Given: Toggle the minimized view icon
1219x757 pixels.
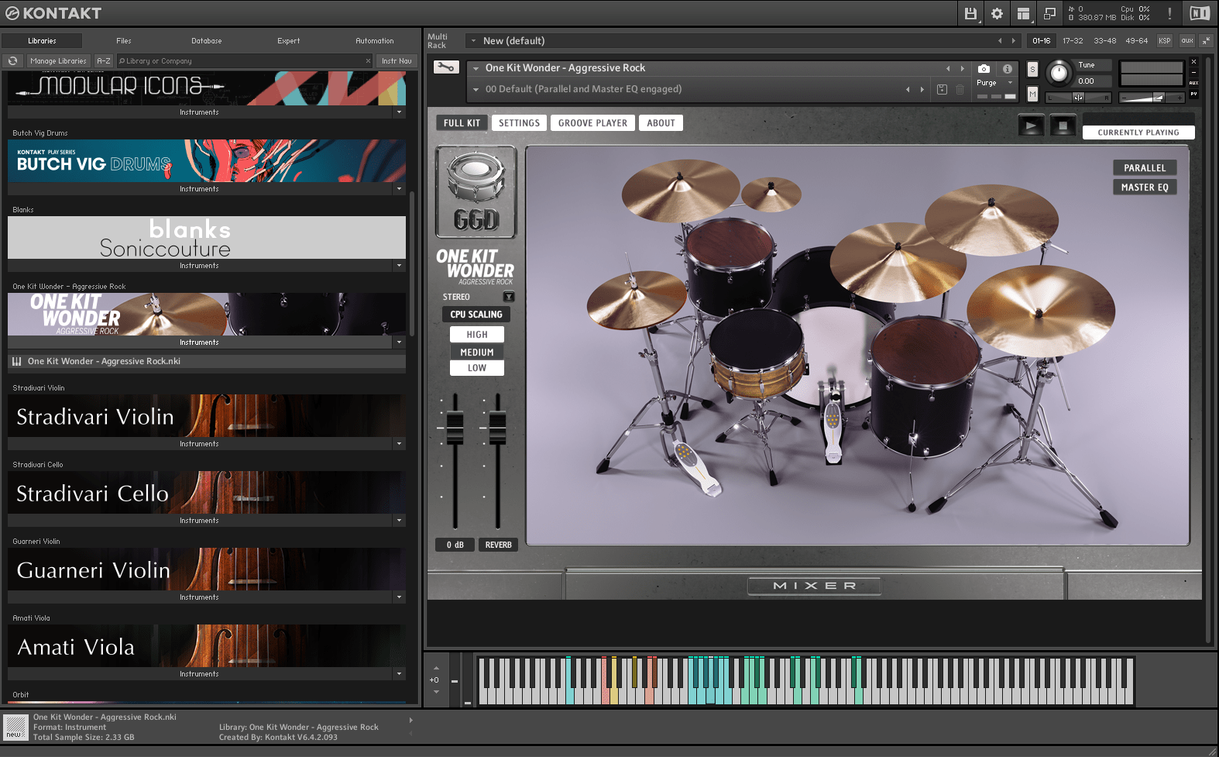Looking at the screenshot, I should coord(1049,13).
